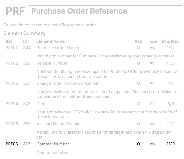Click Change Order Sequence Number element
This screenshot has width=184, height=159.
point(67,83)
